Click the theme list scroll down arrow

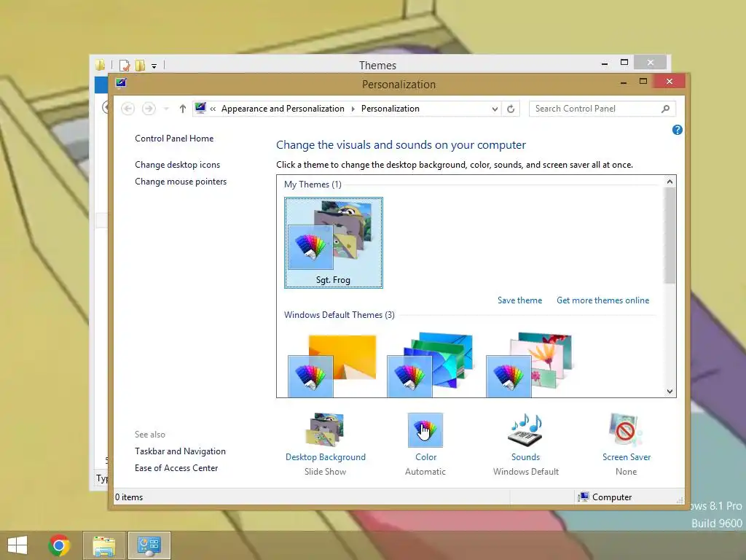670,392
